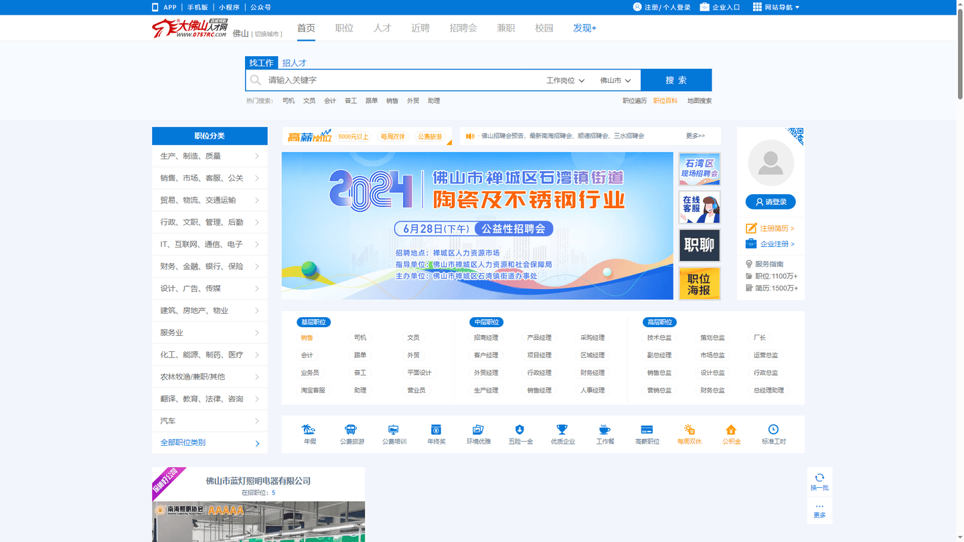Click the 请登录 login button
Viewport: 964px width, 542px height.
pos(771,201)
